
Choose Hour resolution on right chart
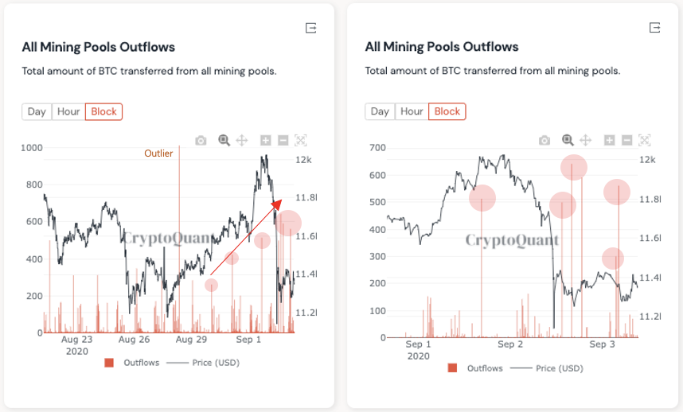click(412, 111)
